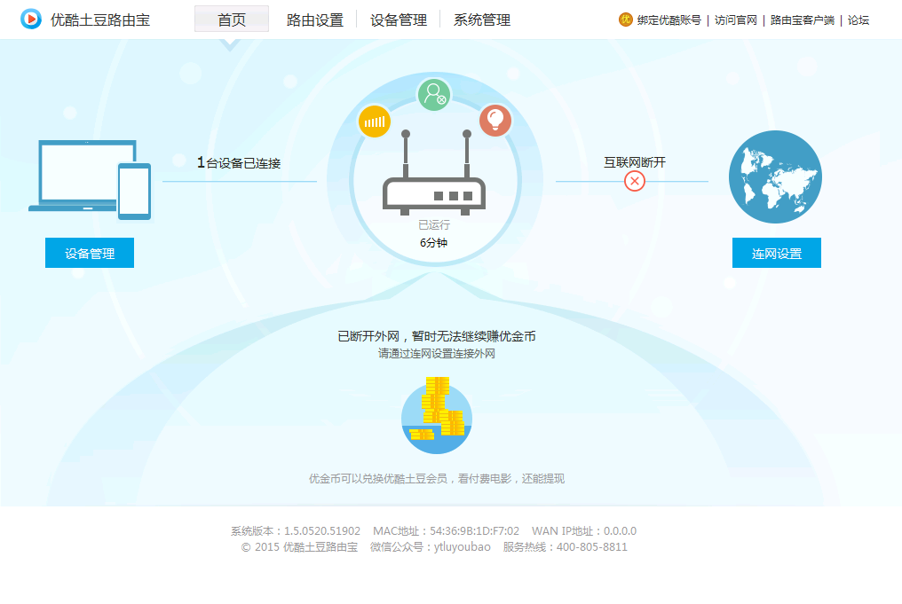Open the 路由设置 menu
902x604 pixels.
314,20
